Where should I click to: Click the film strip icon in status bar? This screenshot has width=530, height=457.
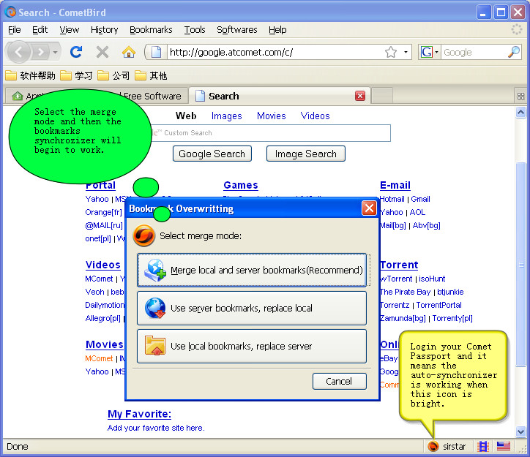pos(483,447)
